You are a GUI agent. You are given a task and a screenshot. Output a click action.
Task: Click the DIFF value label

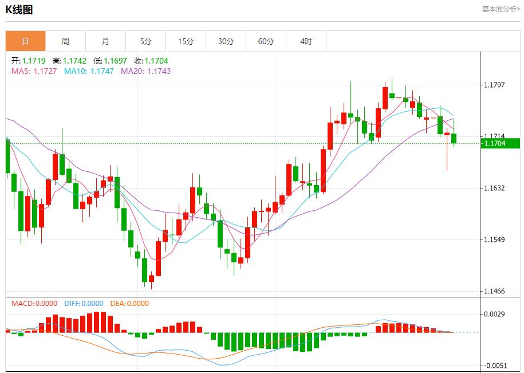point(84,303)
